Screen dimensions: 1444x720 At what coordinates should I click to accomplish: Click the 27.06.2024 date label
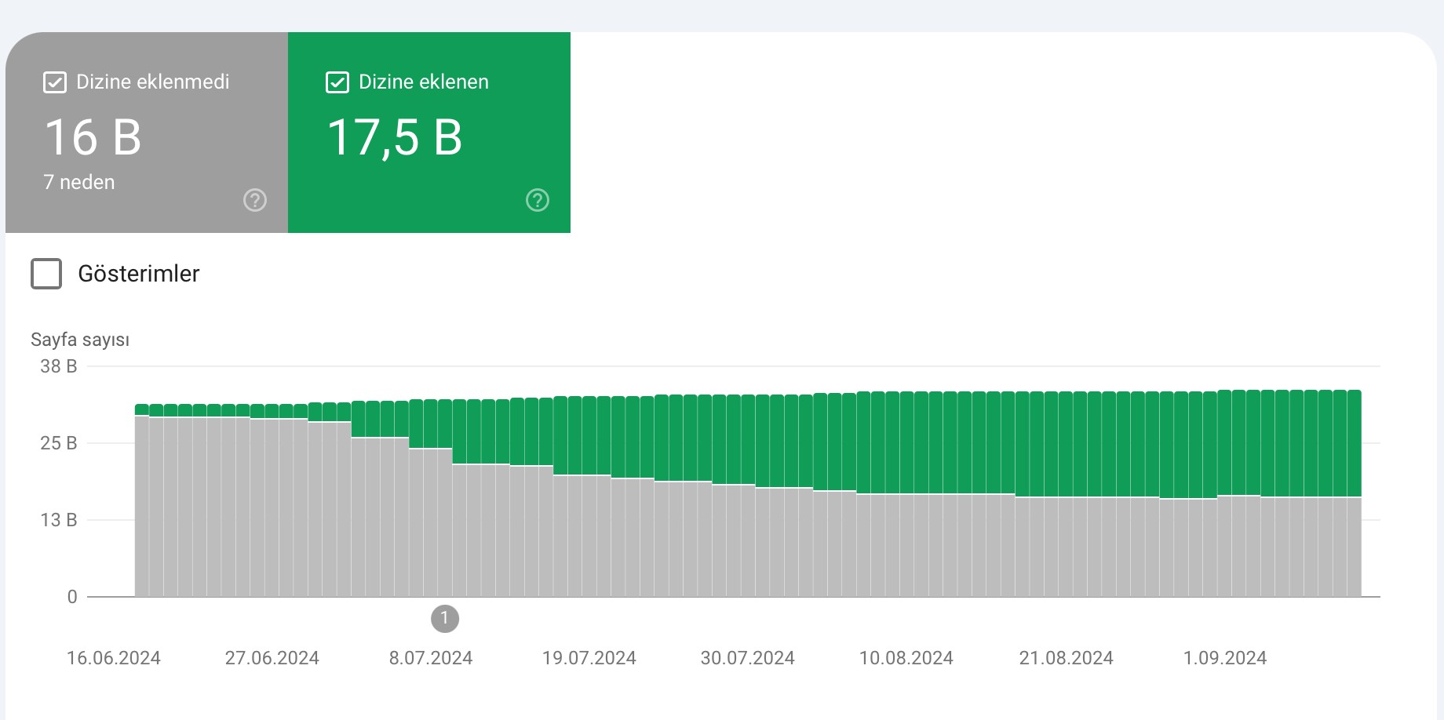tap(272, 658)
